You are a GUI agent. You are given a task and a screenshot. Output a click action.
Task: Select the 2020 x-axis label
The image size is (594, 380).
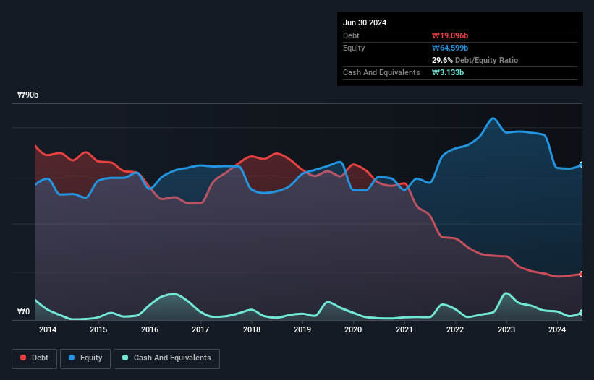(353, 329)
